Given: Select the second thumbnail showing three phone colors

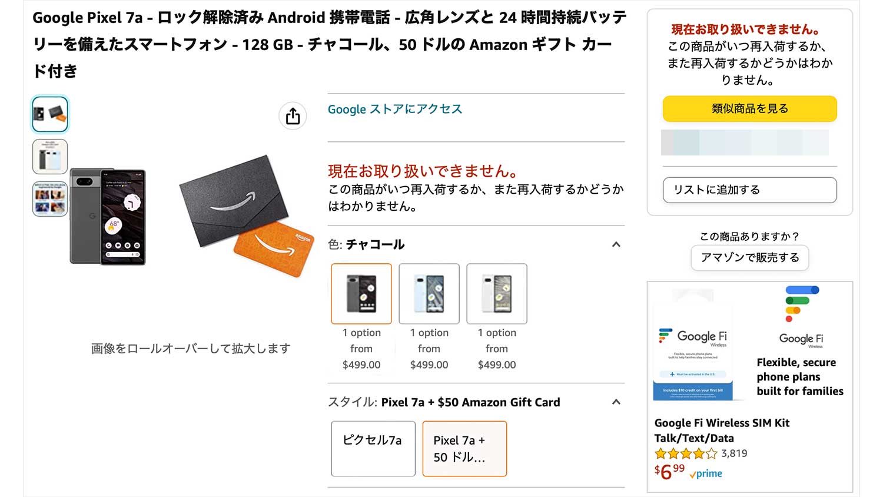Looking at the screenshot, I should 50,157.
